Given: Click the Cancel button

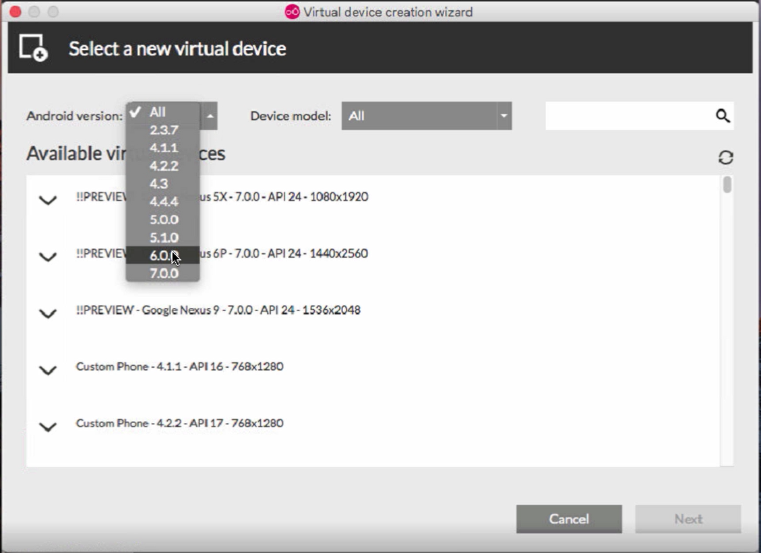Looking at the screenshot, I should 569,519.
